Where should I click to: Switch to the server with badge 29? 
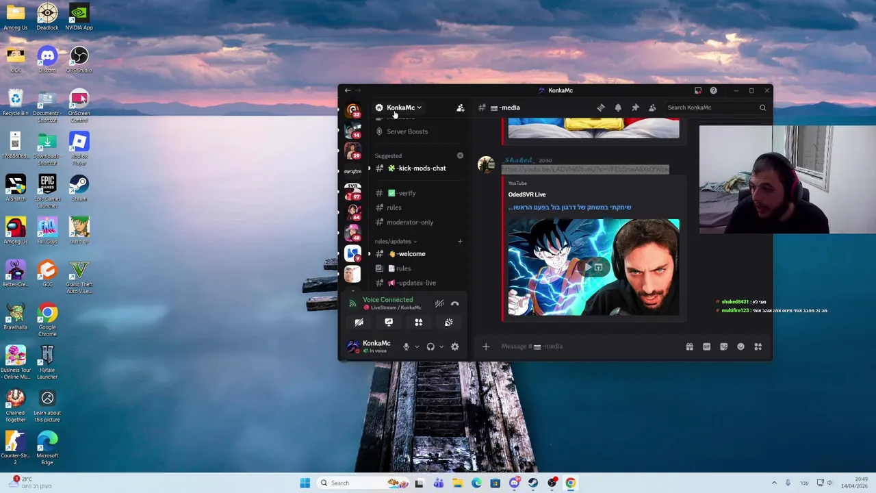pos(352,151)
